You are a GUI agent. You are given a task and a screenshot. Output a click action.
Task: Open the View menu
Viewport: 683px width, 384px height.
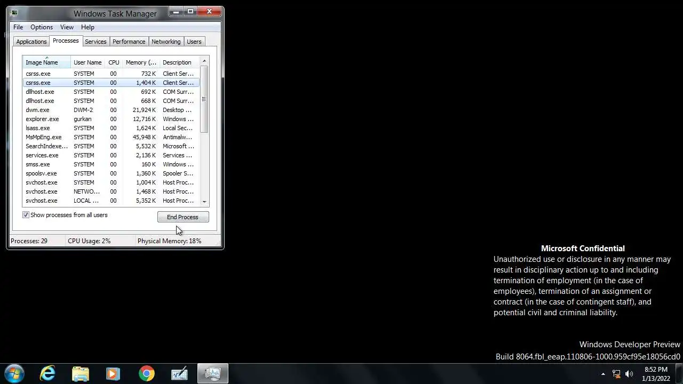click(x=67, y=27)
